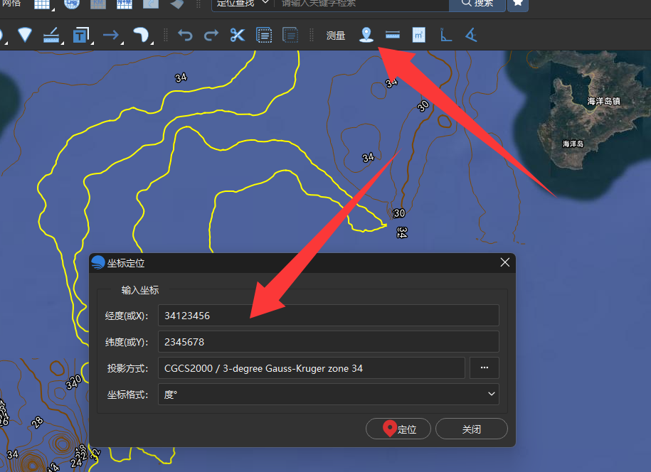Image resolution: width=651 pixels, height=472 pixels.
Task: Select the distance measurement ruler tool
Action: pyautogui.click(x=392, y=35)
